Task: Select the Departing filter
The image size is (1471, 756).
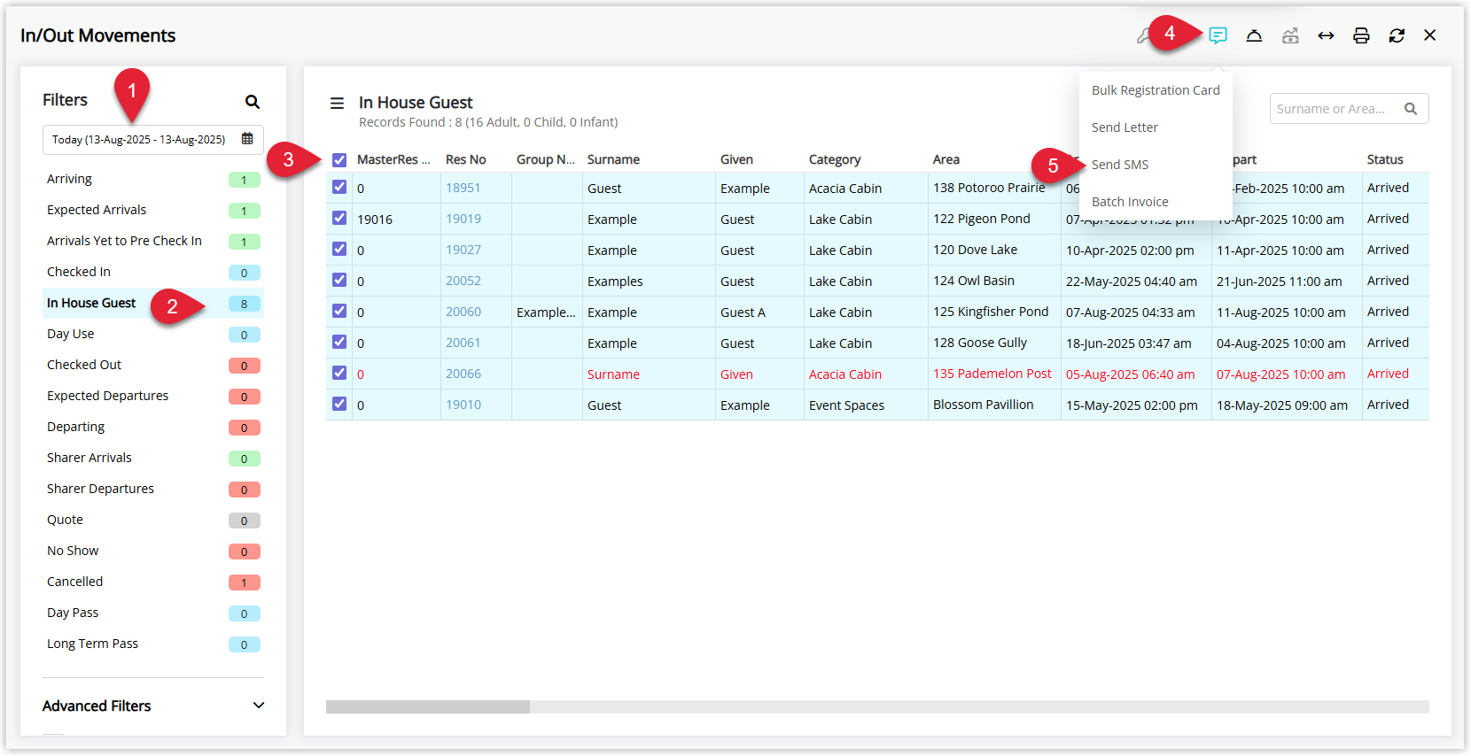Action: click(x=153, y=427)
